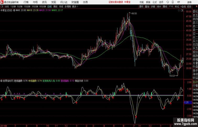Click the diamond icon at chart top-right
This screenshot has height=127, width=198.
coord(179,11)
